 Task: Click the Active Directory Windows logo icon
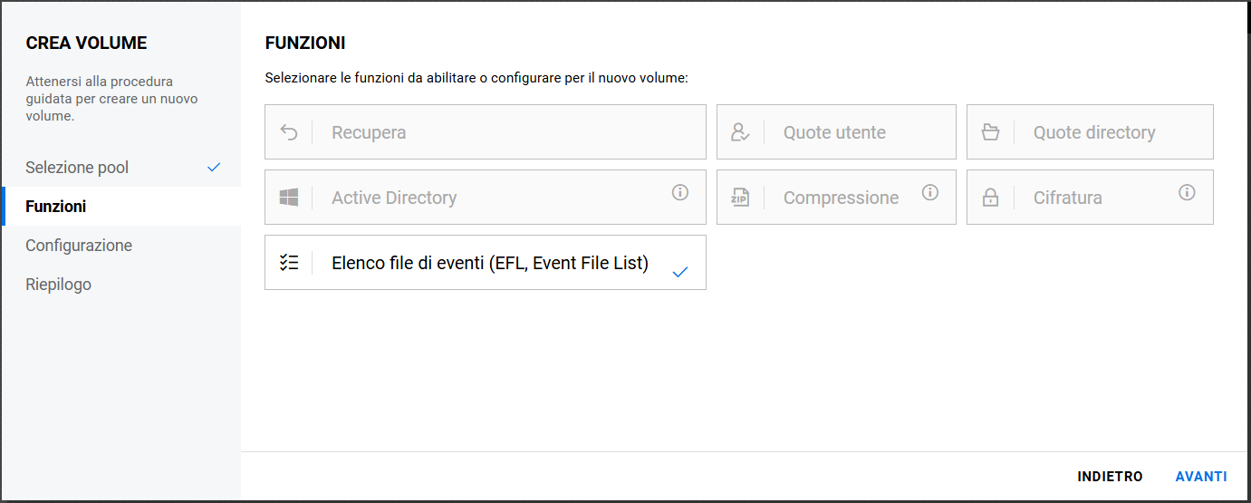[289, 198]
